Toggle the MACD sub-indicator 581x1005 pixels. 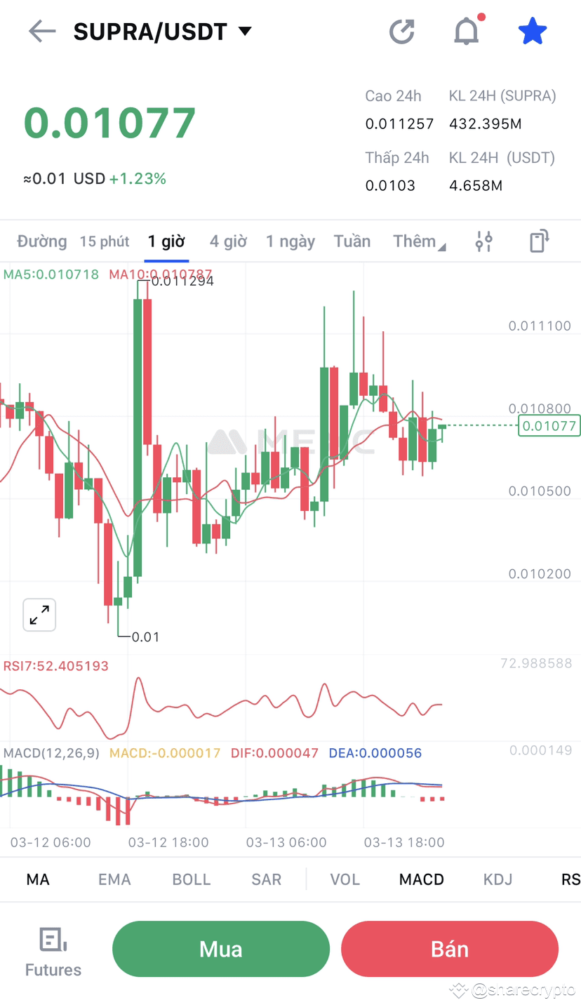(422, 879)
